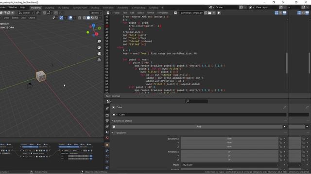This screenshot has width=311, height=174.
Task: Click the red X axis on navigation gizmo
Action: (x=97, y=34)
